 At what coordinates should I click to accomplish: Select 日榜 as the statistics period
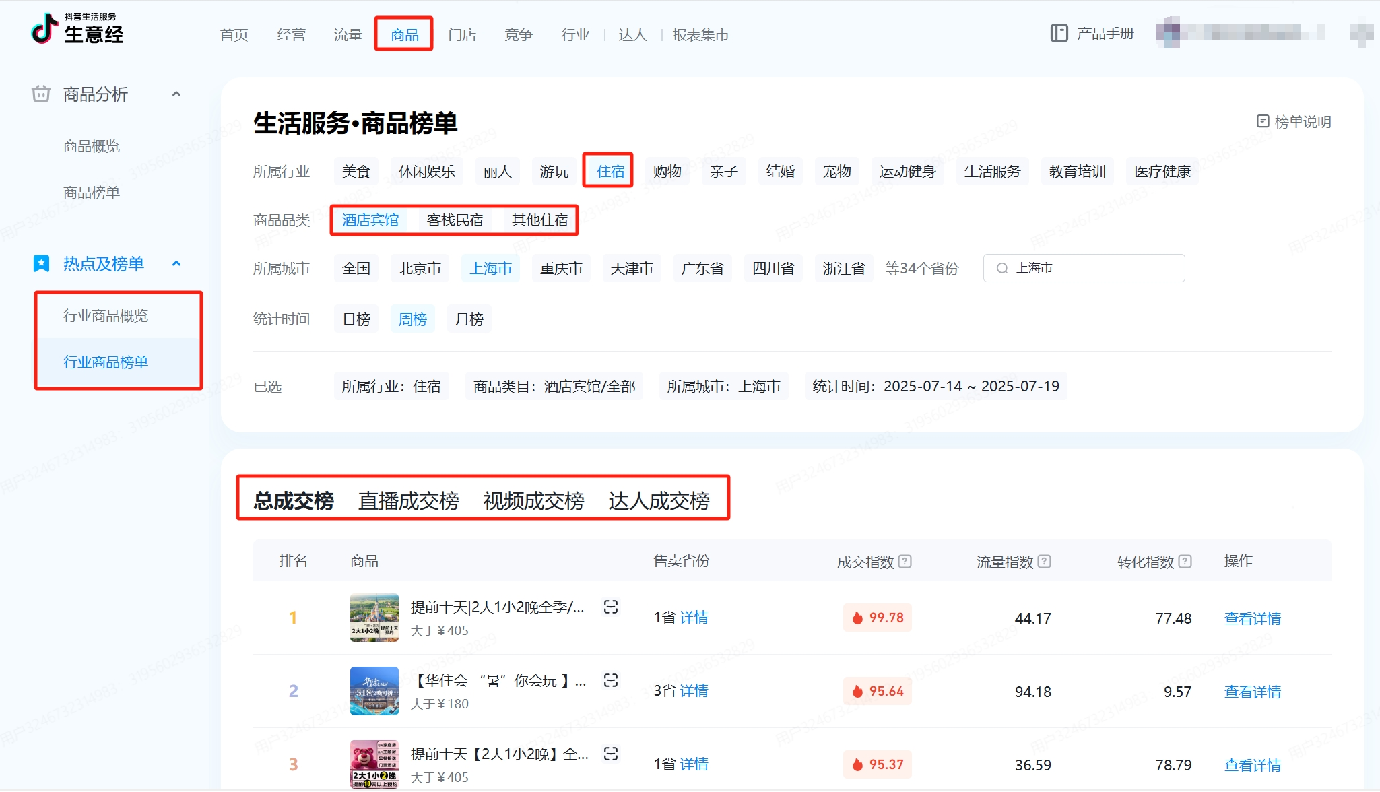click(x=356, y=319)
